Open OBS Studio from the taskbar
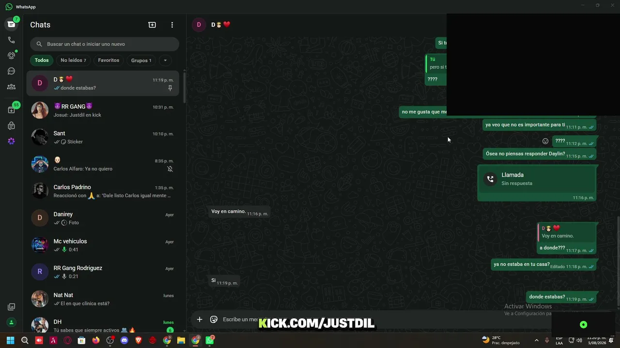Screen dimensions: 620x348 click(110, 340)
